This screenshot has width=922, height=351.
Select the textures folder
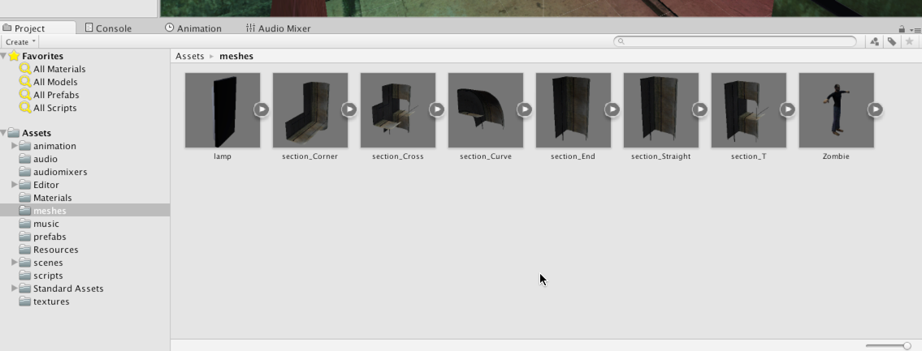click(x=51, y=301)
